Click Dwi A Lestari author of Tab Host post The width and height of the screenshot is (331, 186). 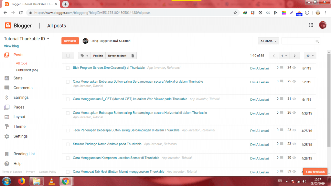tap(260, 172)
